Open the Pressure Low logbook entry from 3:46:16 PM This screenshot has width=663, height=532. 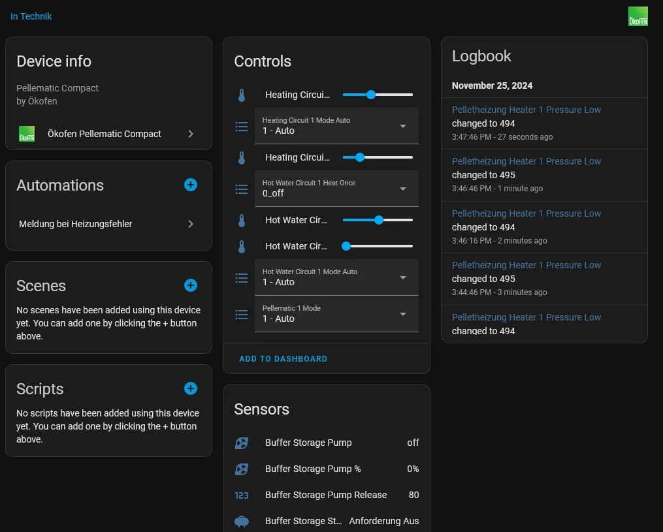pyautogui.click(x=526, y=214)
